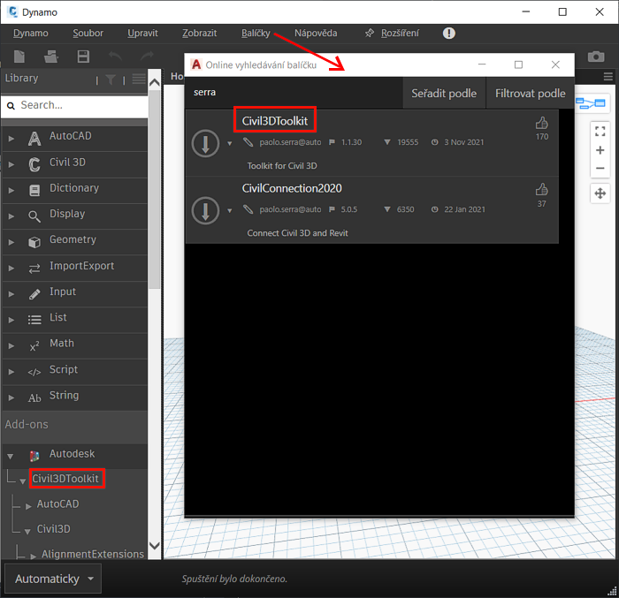Open the Soubor menu
The height and width of the screenshot is (598, 619).
(88, 34)
